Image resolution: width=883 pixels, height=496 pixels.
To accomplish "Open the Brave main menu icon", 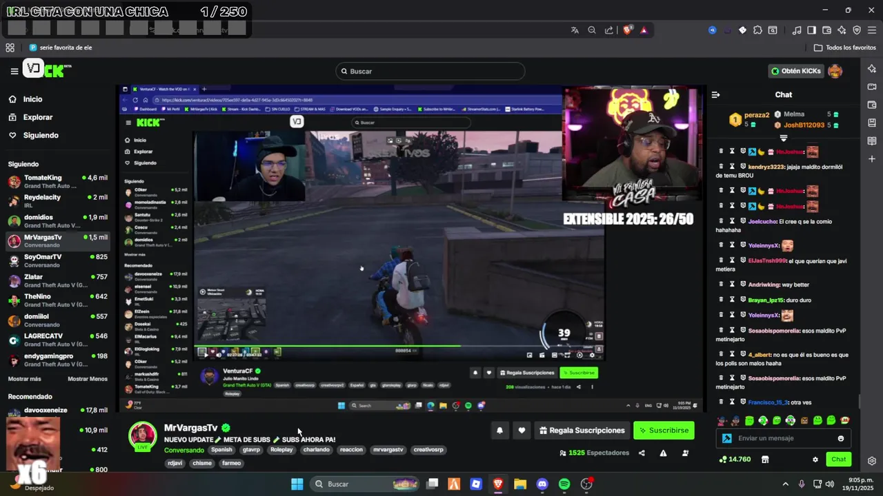I will 872,30.
